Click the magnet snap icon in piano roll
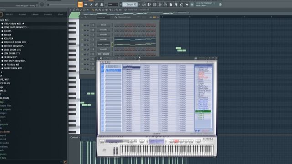This screenshot has width=292, height=164. [78, 10]
